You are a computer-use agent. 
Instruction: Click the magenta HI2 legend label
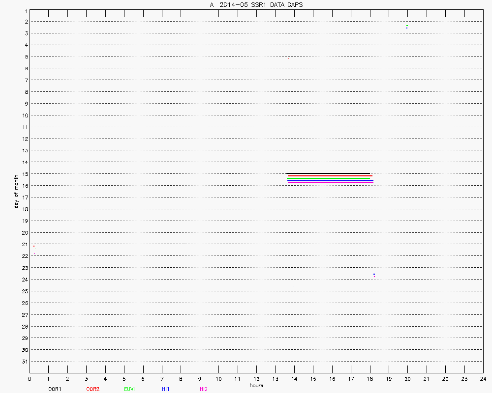coord(204,389)
